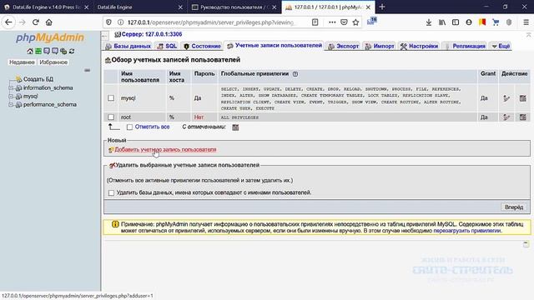
Task: Collapse the navigation tree with the minus bar icon
Action: point(87,70)
